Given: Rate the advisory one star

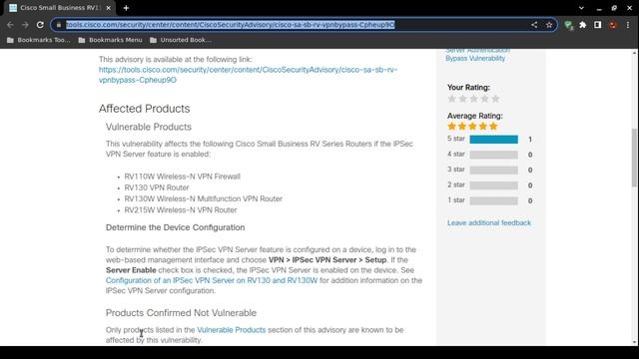Looking at the screenshot, I should point(451,99).
